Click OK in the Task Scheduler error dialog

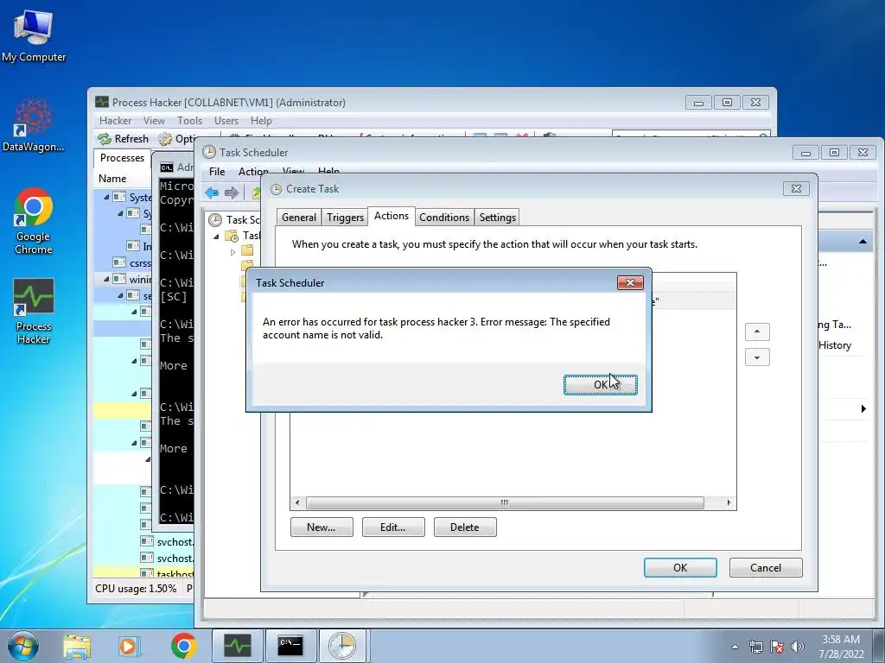coord(600,384)
